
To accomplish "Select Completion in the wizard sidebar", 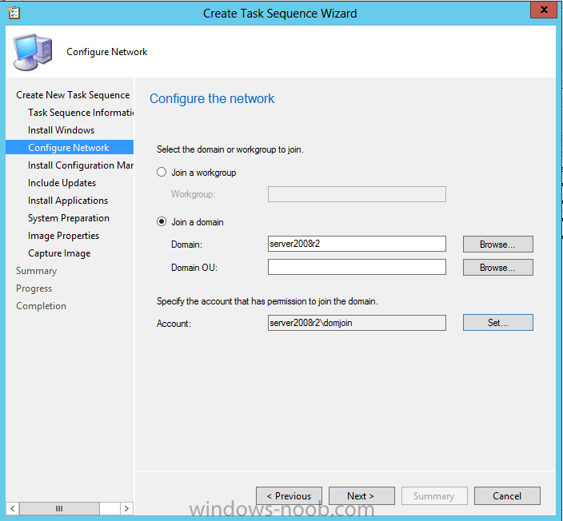I will [x=41, y=306].
